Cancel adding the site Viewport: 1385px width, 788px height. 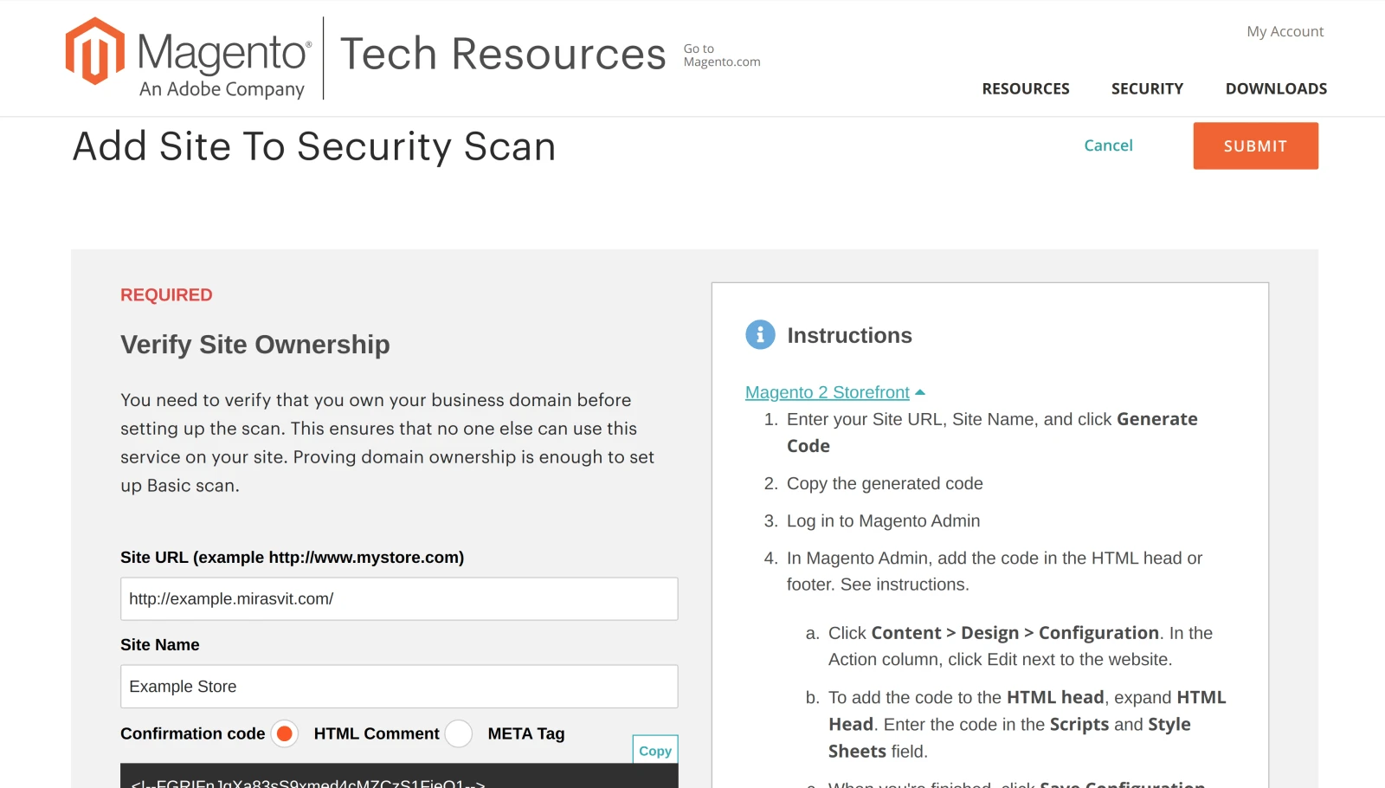coord(1108,145)
